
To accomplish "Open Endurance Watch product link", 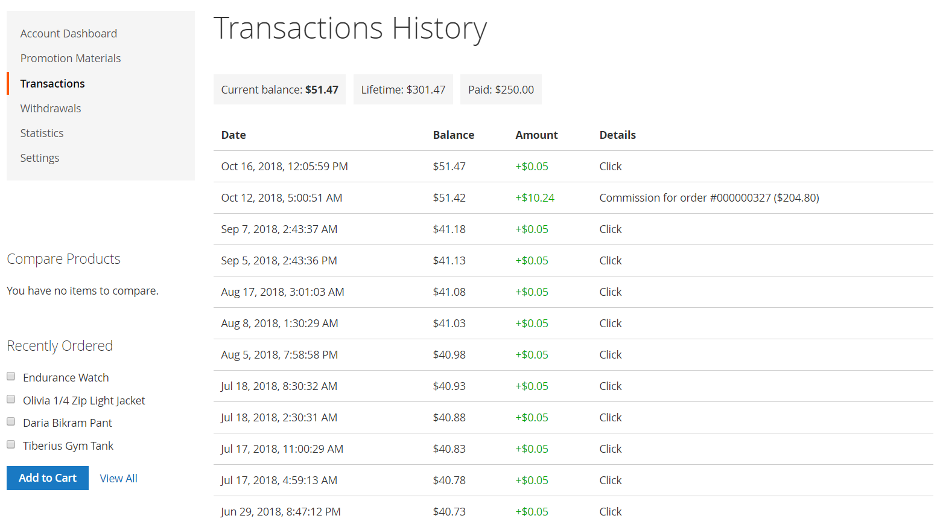I will coord(66,378).
